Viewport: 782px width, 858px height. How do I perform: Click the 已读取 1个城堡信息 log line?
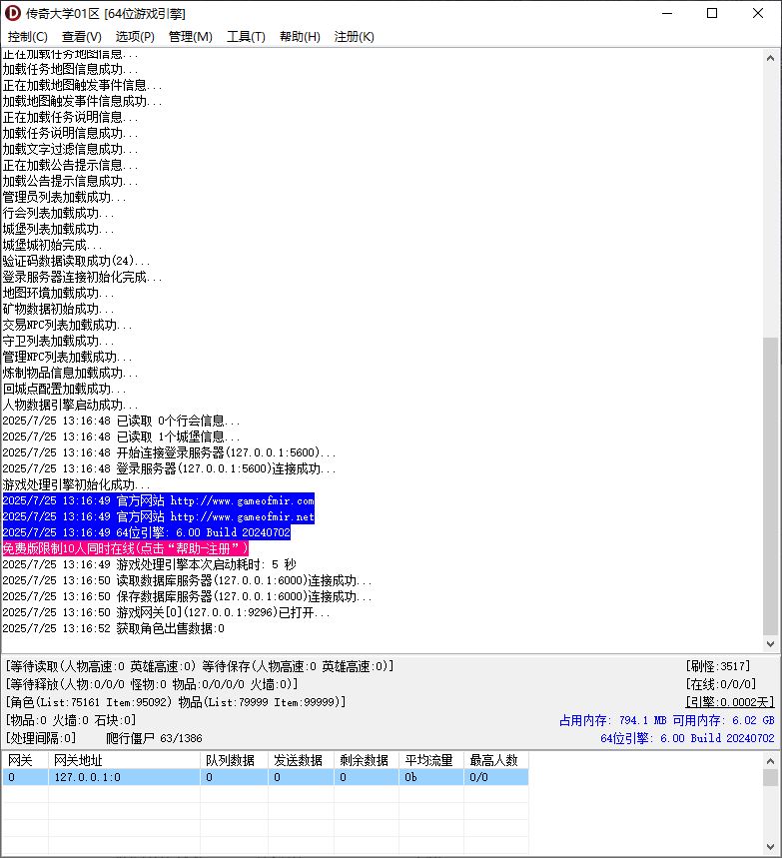121,436
